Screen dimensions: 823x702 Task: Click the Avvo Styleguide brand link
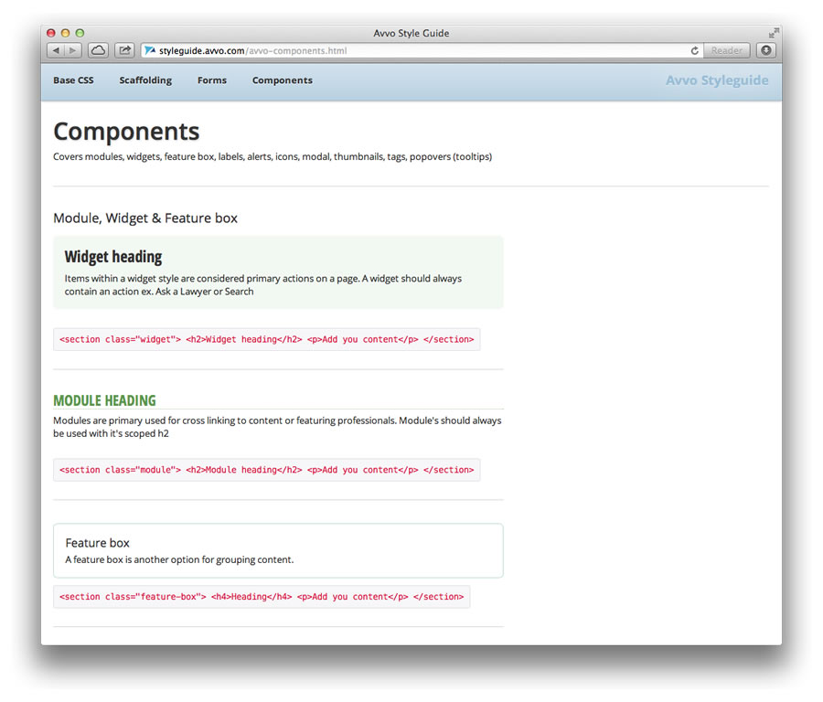(x=717, y=80)
